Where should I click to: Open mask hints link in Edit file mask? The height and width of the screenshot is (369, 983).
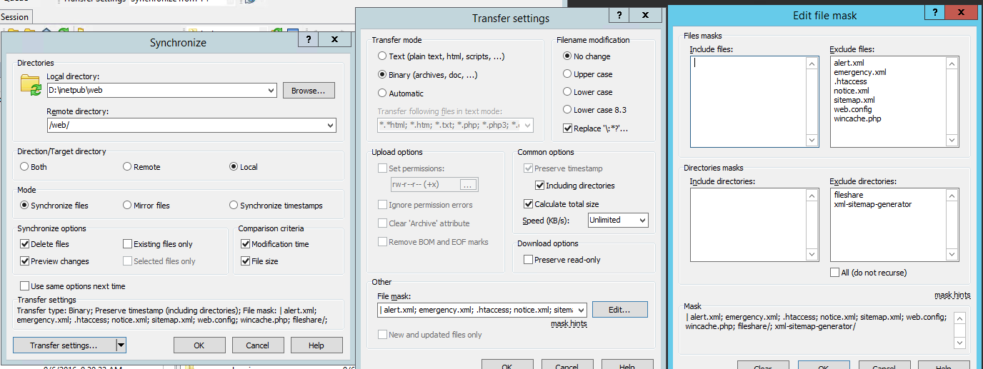point(952,295)
